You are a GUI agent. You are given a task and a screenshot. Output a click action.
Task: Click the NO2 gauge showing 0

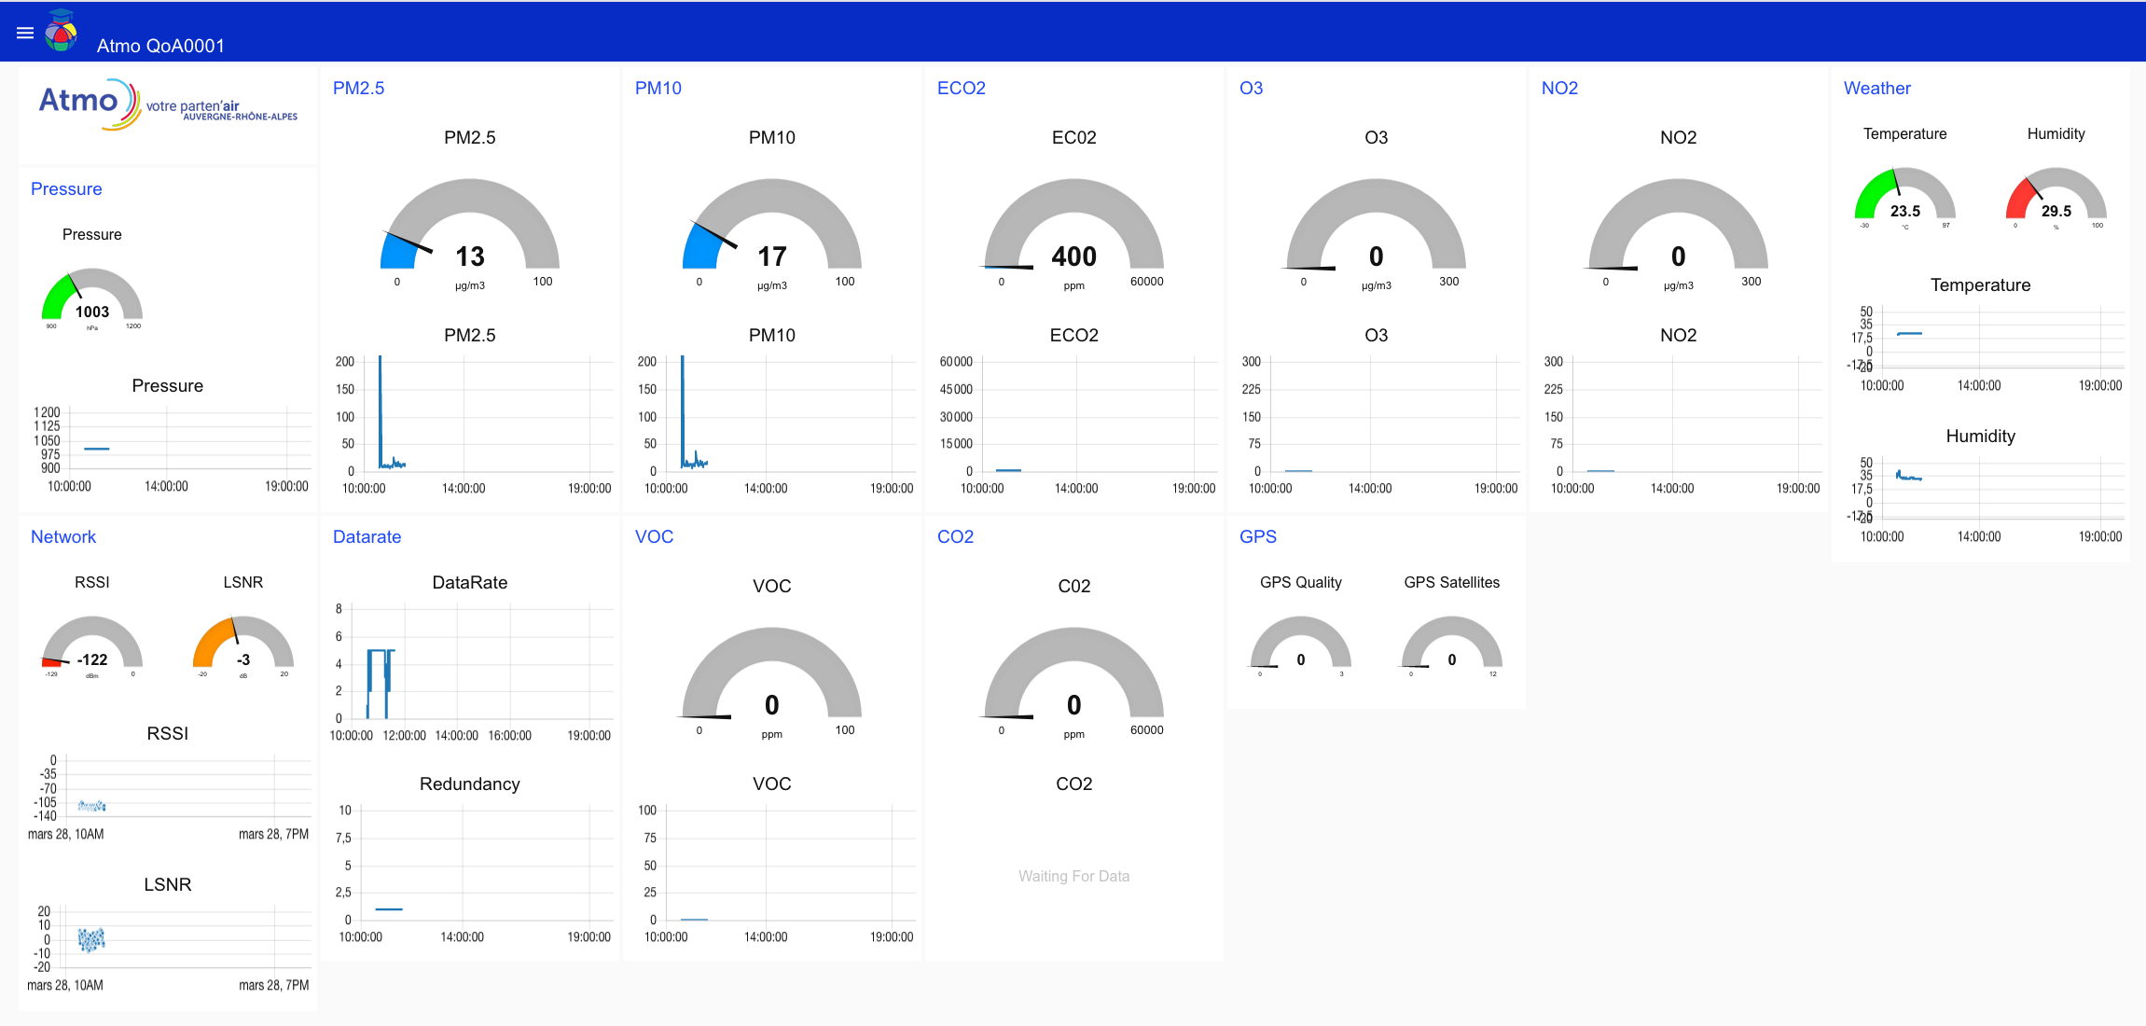coord(1679,234)
